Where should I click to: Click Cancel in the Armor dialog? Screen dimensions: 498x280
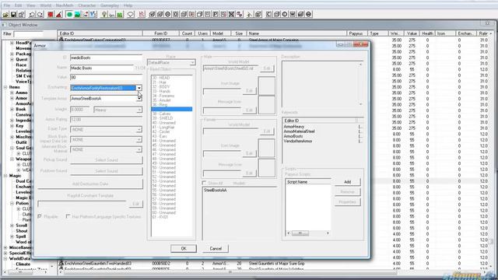216,249
